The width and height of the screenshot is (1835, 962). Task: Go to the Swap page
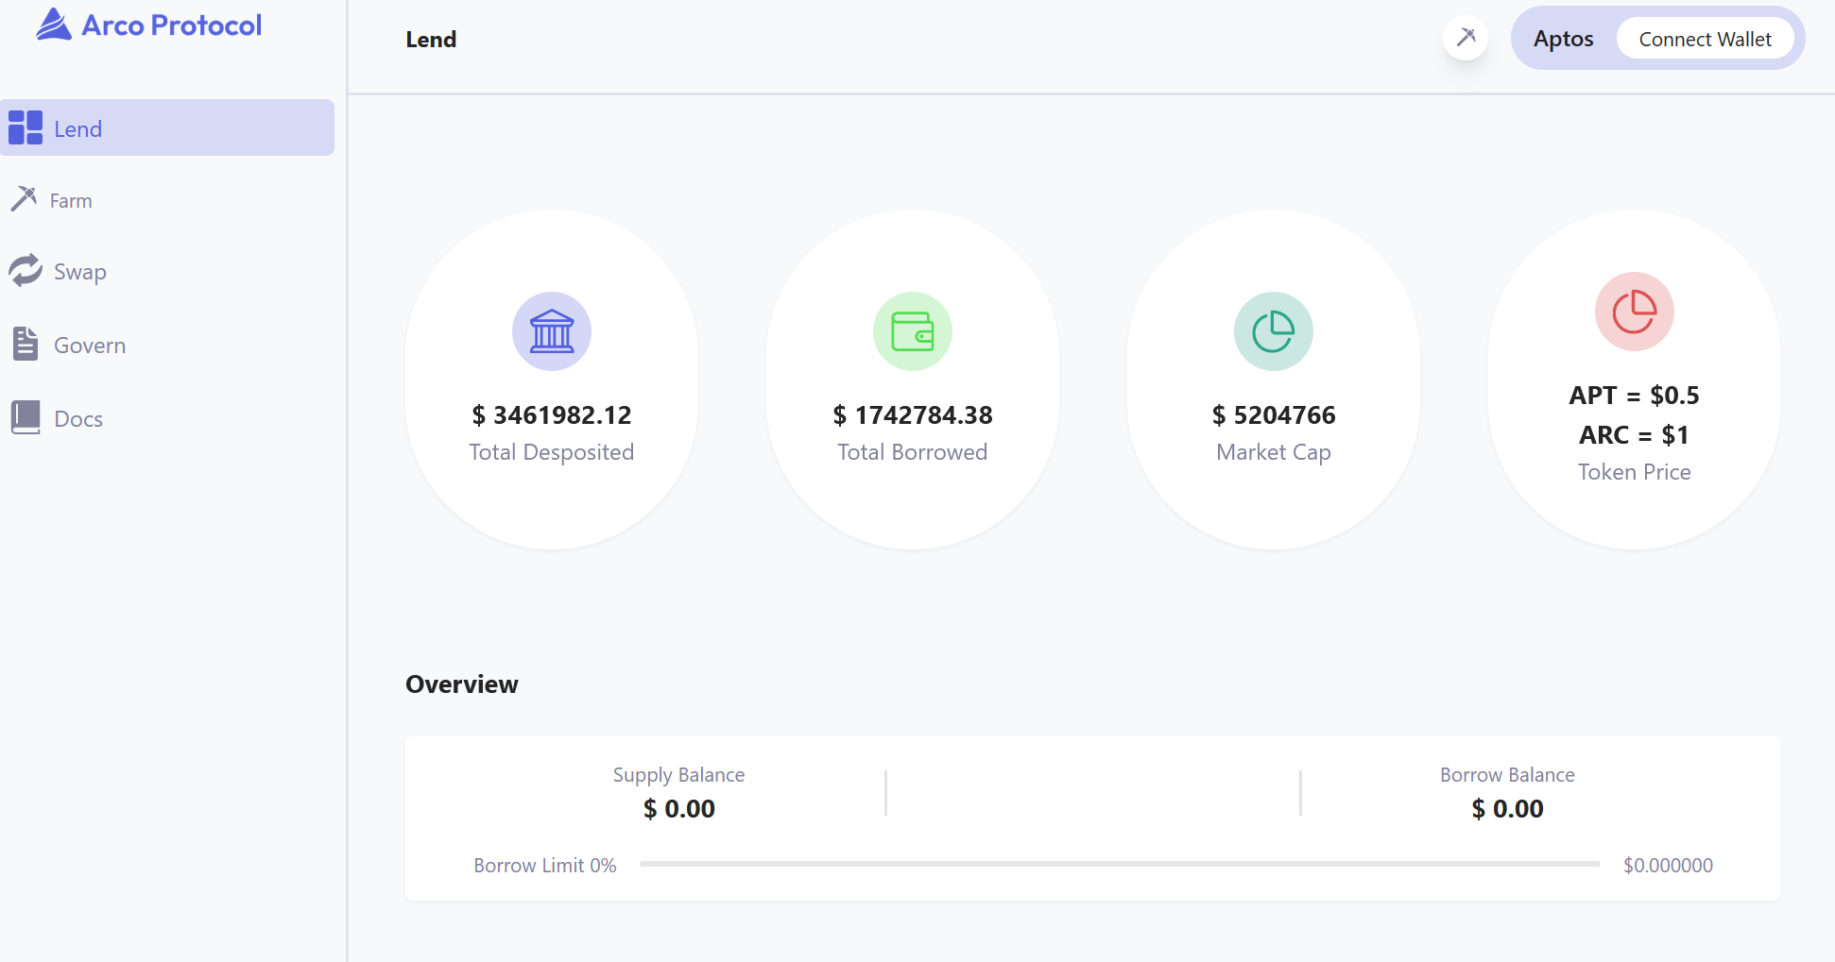tap(79, 272)
